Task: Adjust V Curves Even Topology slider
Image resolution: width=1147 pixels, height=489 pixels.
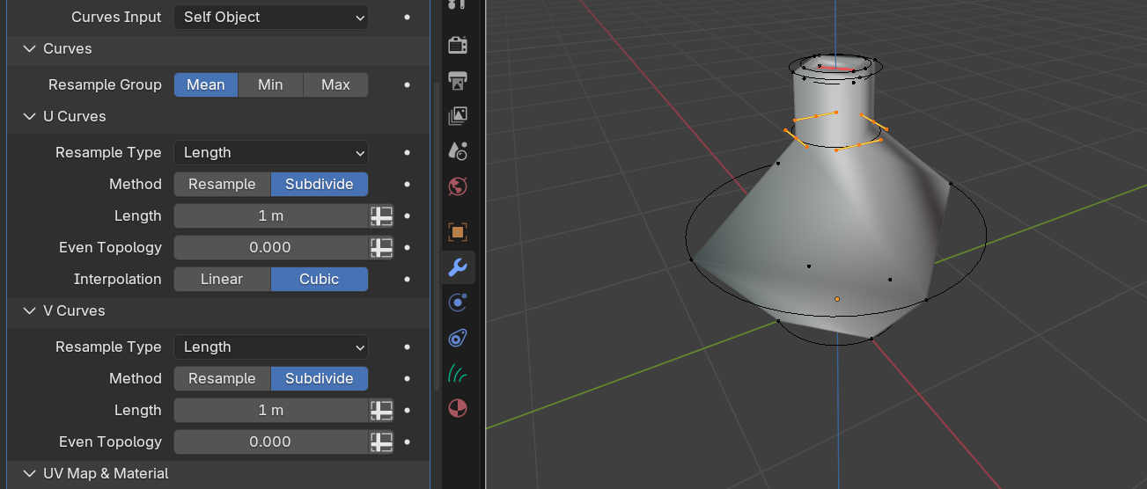Action: point(271,442)
